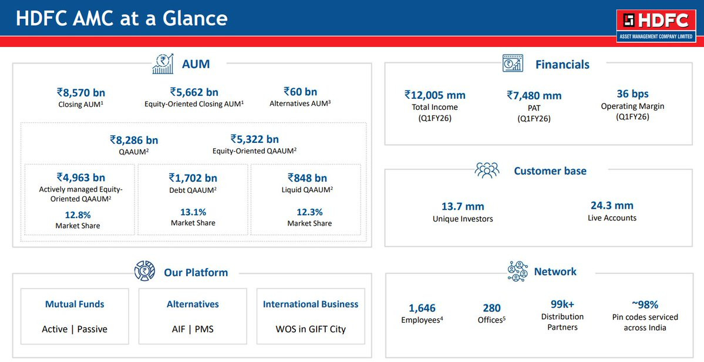Click the AUM rupee growth chart icon
The image size is (704, 362).
163,64
